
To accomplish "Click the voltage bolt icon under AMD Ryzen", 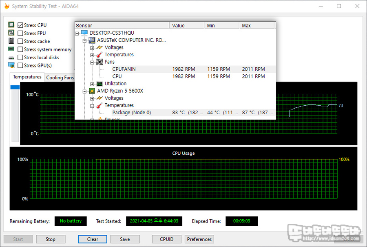I will pyautogui.click(x=99, y=98).
